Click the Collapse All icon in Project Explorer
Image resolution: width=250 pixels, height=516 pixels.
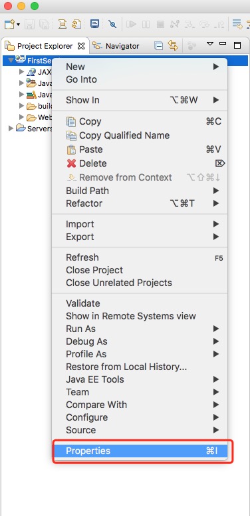159,46
